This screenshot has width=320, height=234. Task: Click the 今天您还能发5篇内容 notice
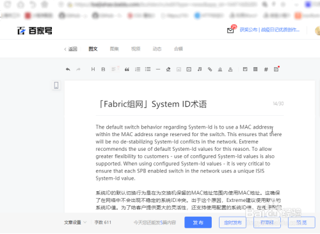click(x=155, y=222)
